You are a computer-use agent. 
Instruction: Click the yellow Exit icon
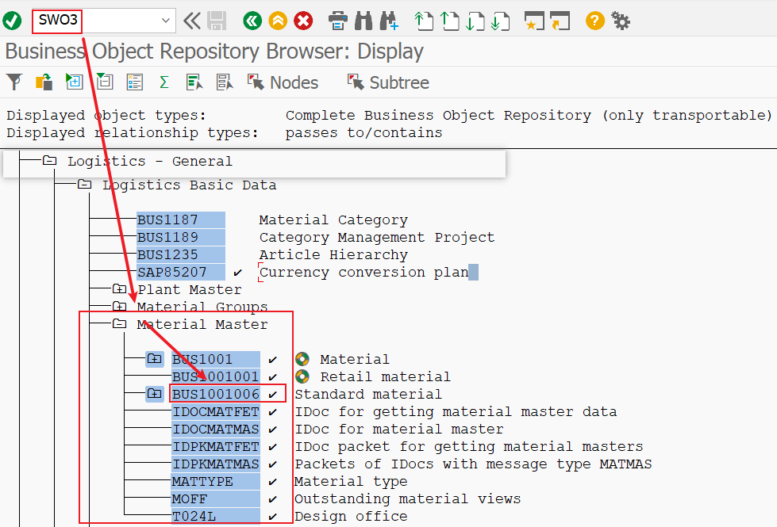point(278,21)
